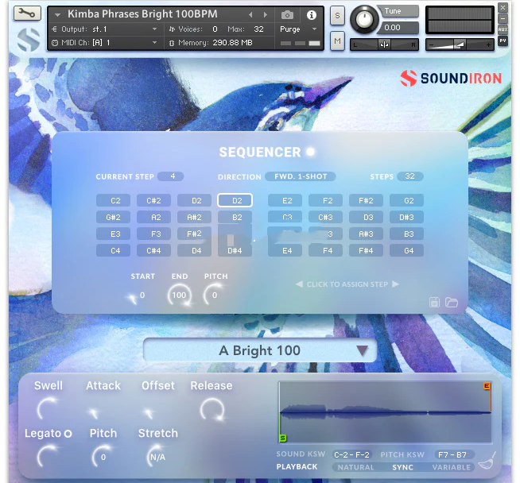This screenshot has width=520, height=483.
Task: Click the broom reset icon
Action: click(487, 461)
